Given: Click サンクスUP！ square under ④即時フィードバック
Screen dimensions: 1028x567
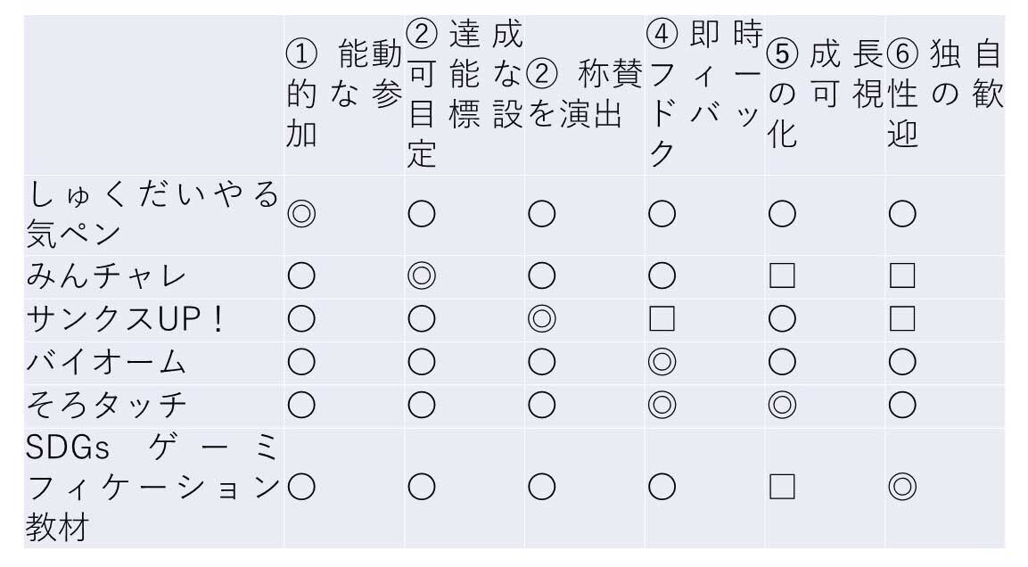Looking at the screenshot, I should [662, 318].
